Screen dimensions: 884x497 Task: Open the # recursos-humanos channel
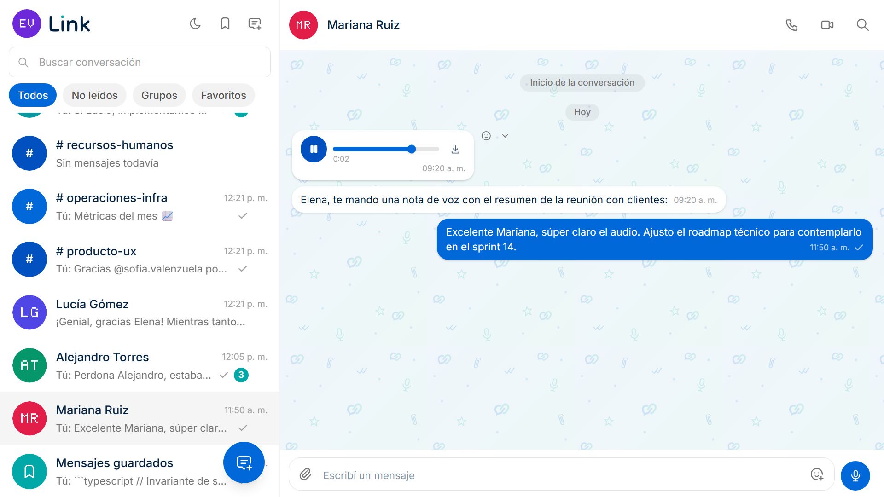point(140,153)
